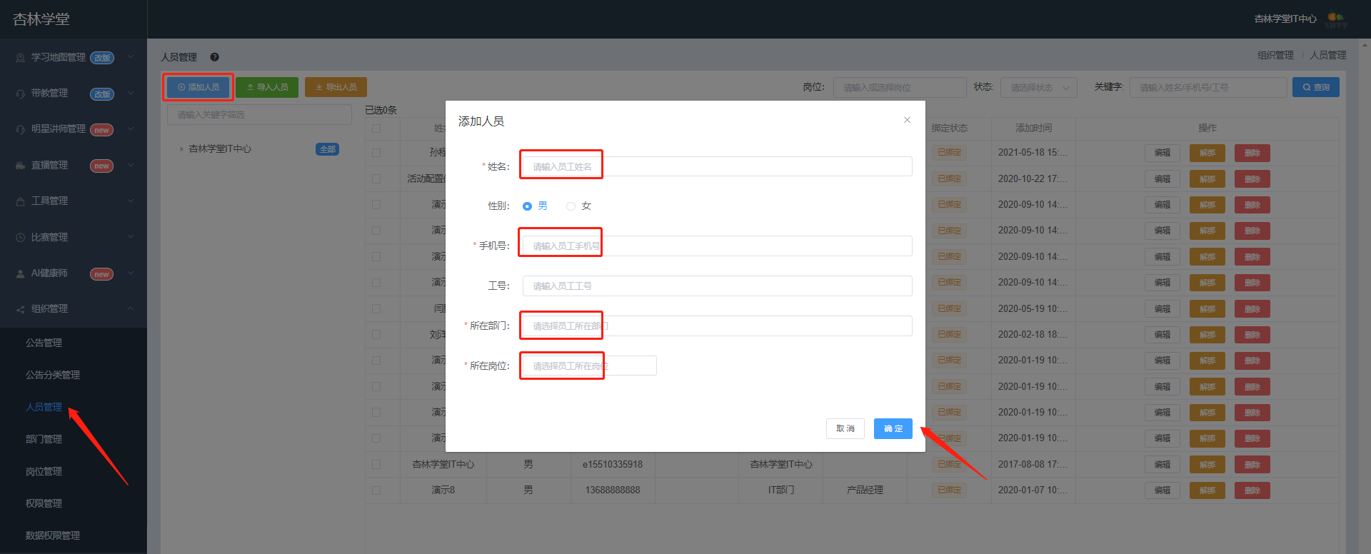Expand the 明星讲师管理 menu chevron

tap(131, 129)
